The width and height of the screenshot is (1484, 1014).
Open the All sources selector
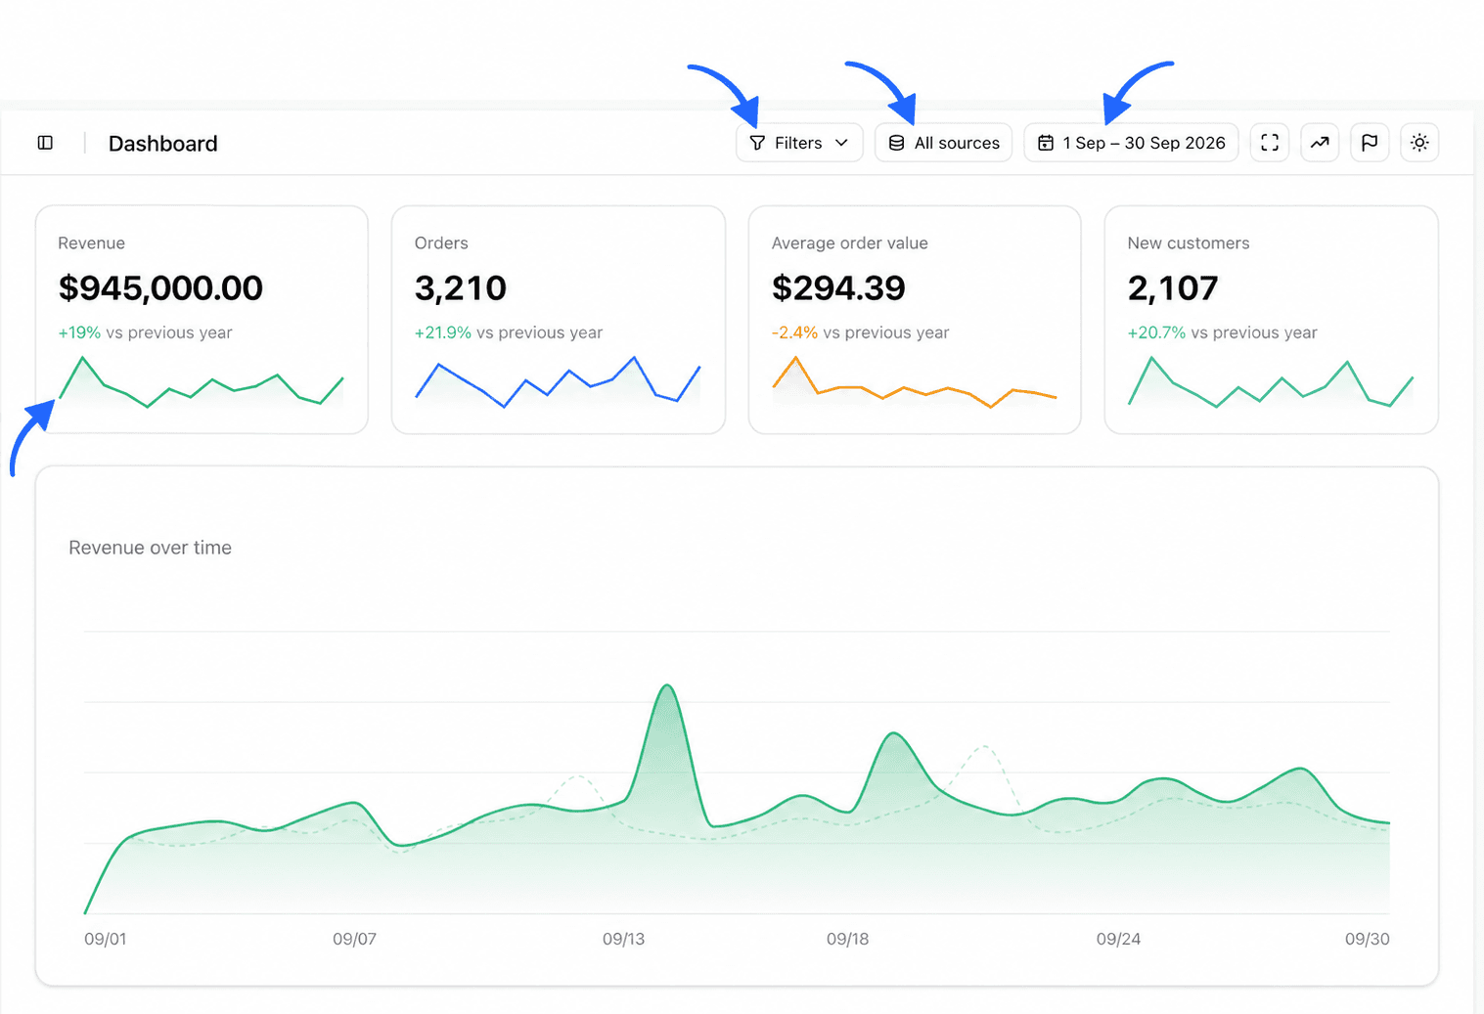(943, 143)
